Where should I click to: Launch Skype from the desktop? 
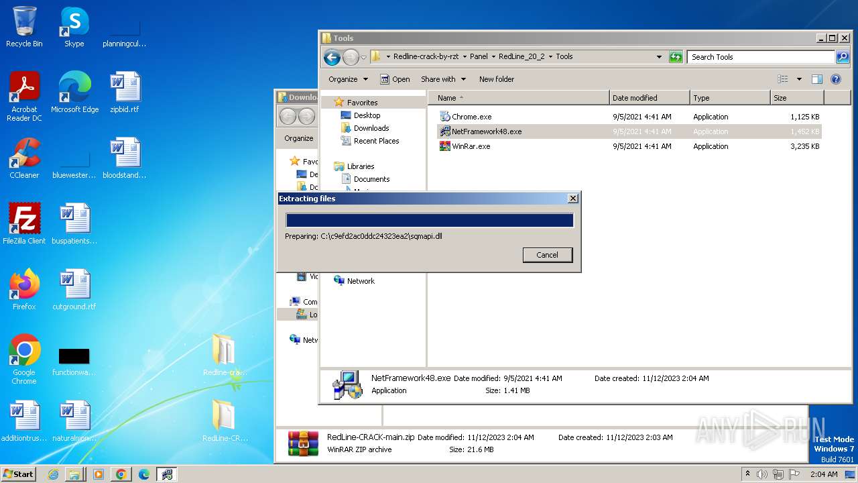point(74,27)
